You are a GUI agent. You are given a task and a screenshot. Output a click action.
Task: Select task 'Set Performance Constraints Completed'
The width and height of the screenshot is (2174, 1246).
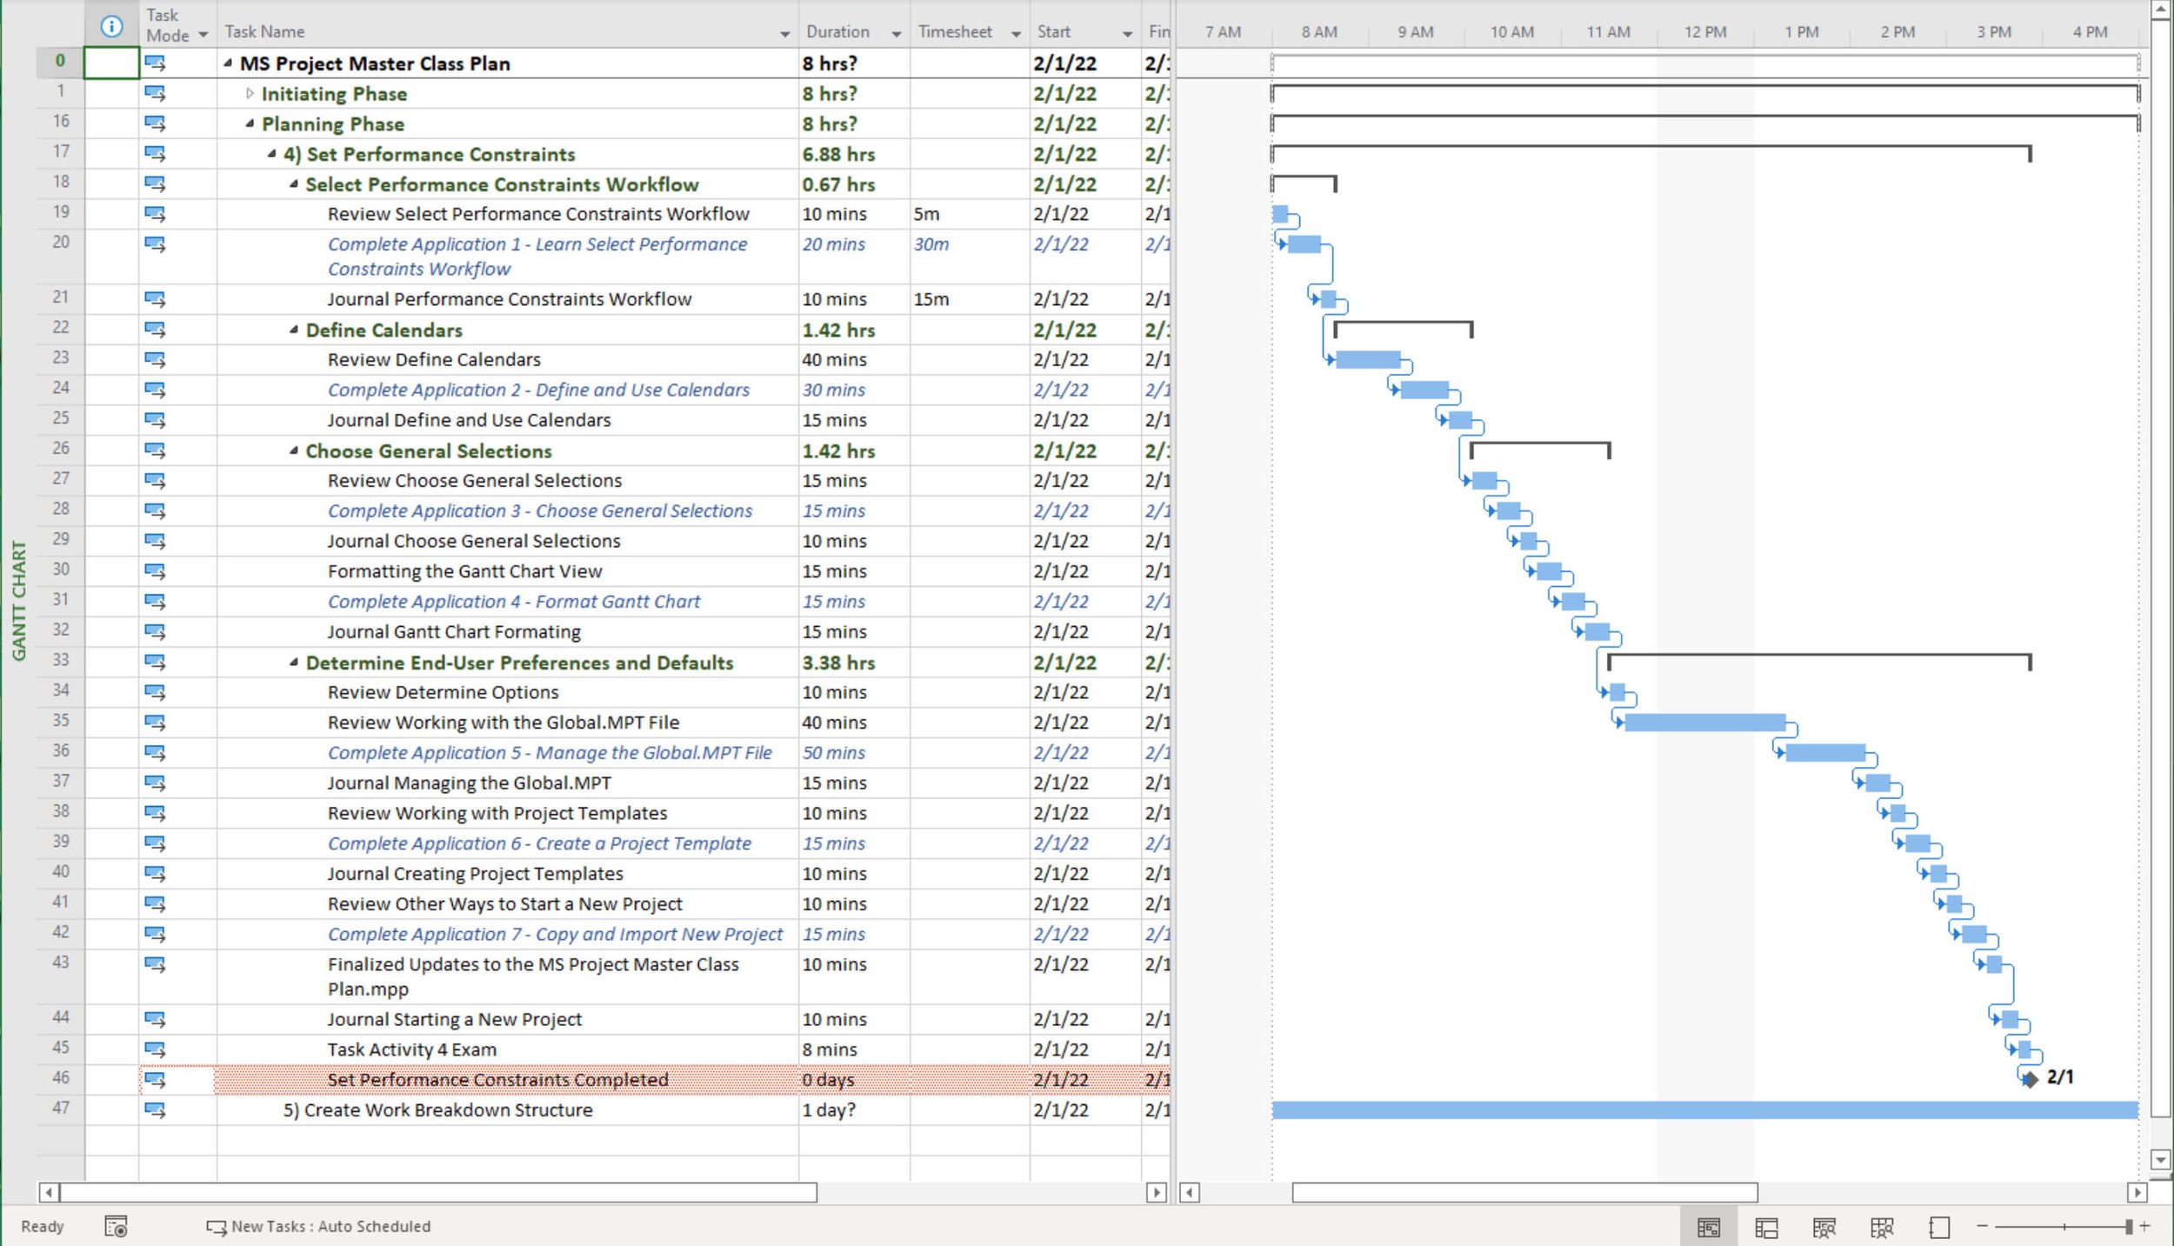(497, 1080)
